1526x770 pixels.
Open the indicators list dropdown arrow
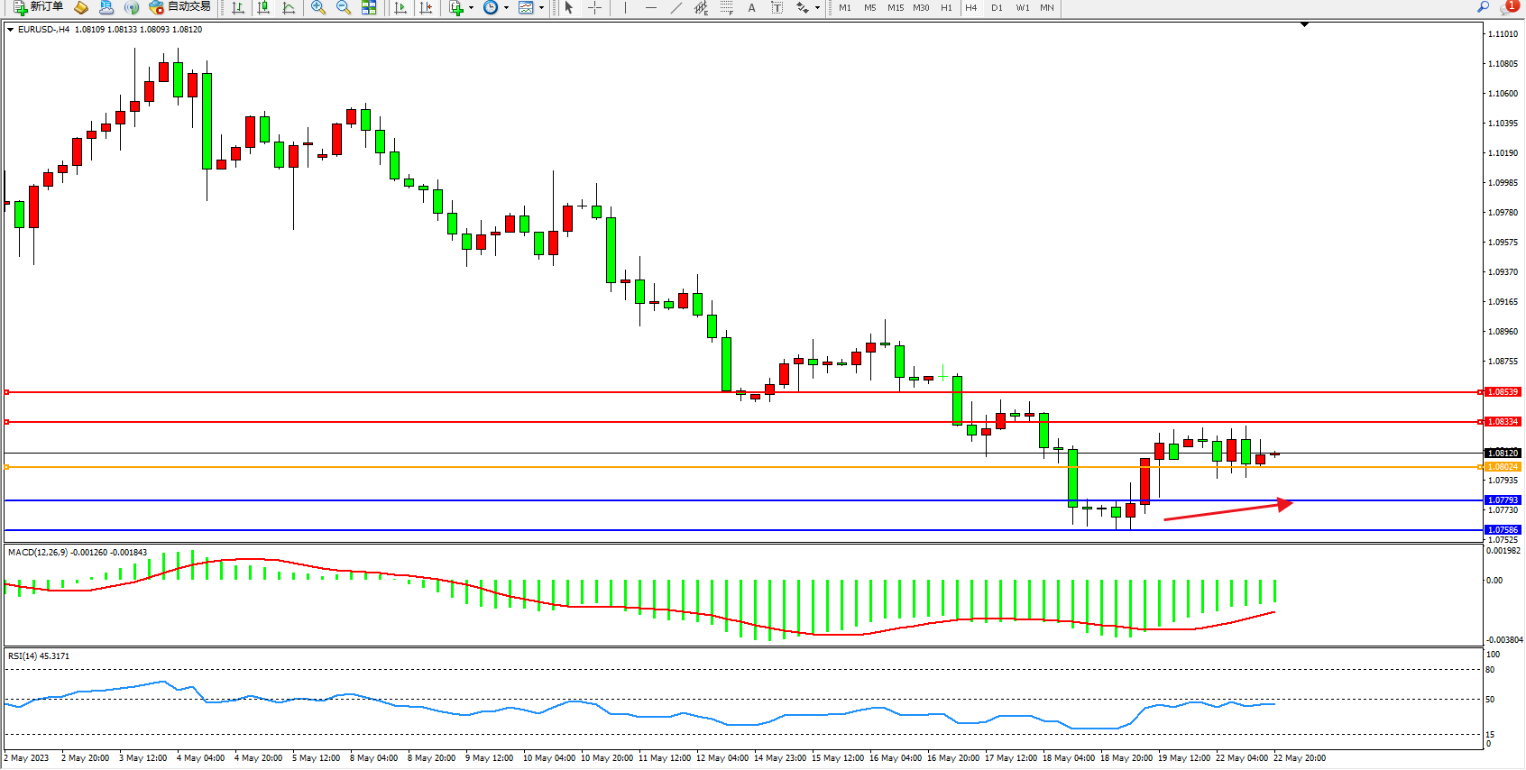click(471, 7)
